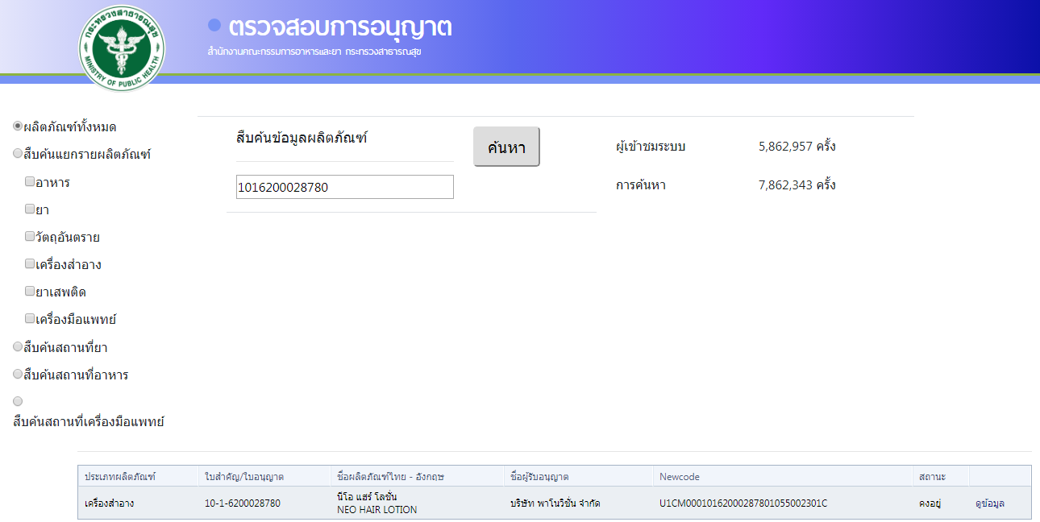Toggle the เครื่องสำอาง checkbox
Viewport: 1040px width, 522px height.
click(x=30, y=264)
